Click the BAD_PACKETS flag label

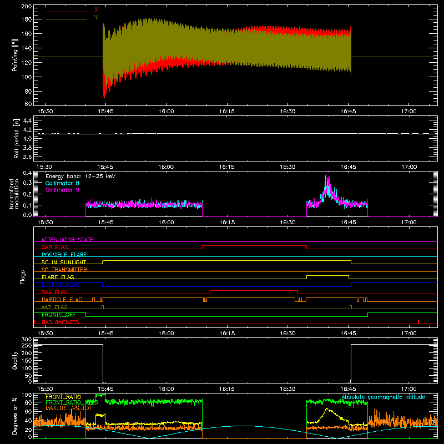[x=60, y=322]
